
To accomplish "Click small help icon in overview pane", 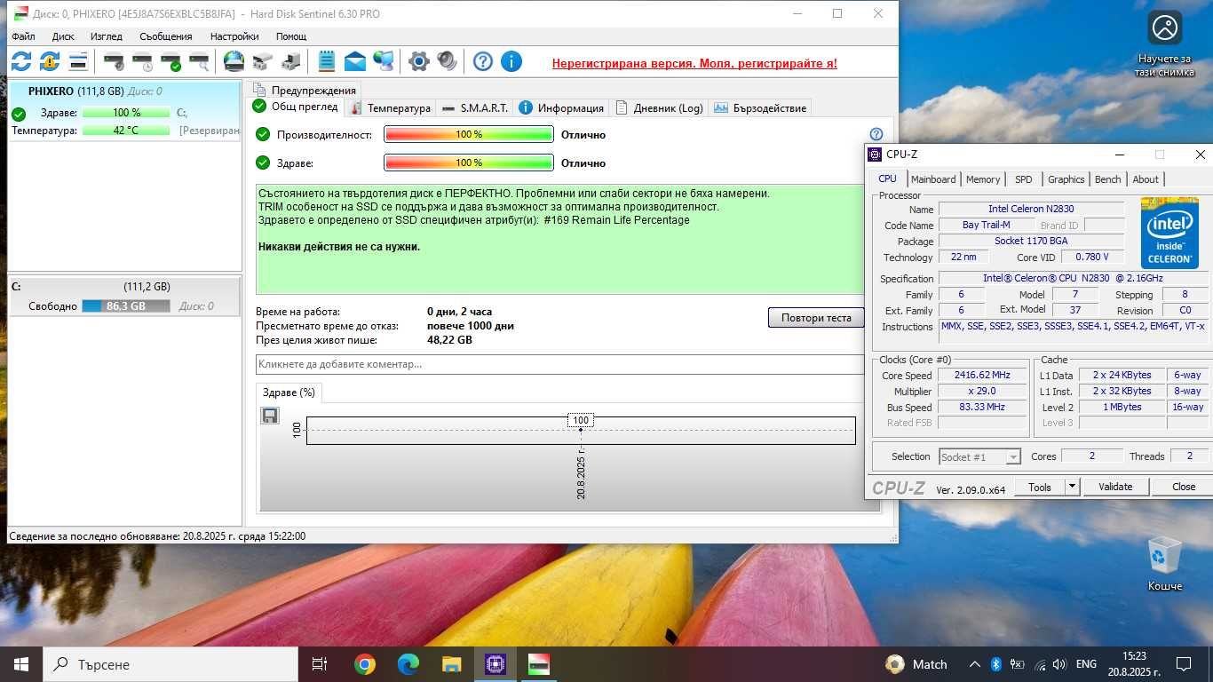I will coord(876,134).
